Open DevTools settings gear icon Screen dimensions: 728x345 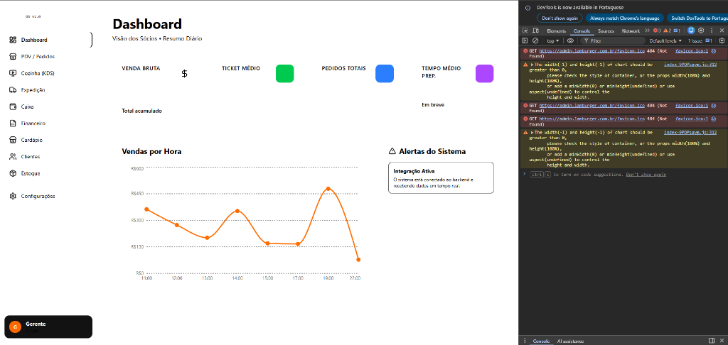click(x=701, y=31)
